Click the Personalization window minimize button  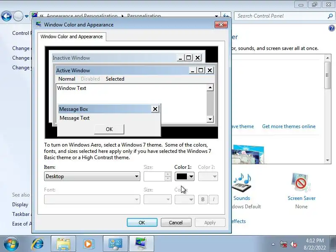pyautogui.click(x=301, y=5)
